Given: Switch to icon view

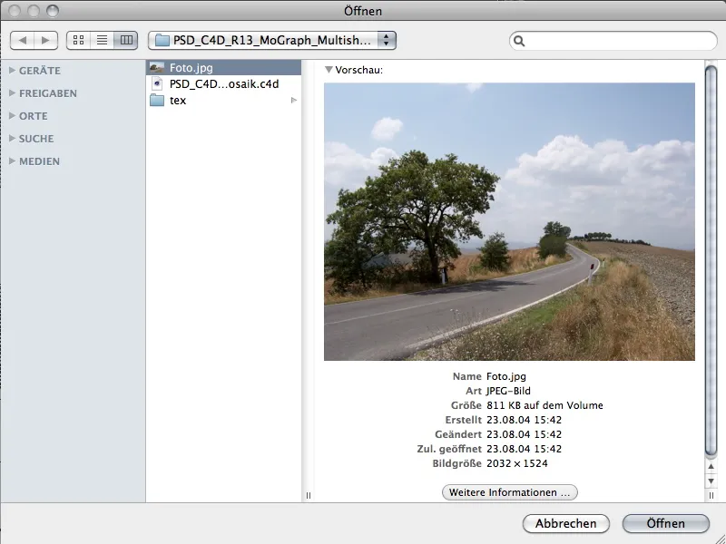Looking at the screenshot, I should [79, 40].
